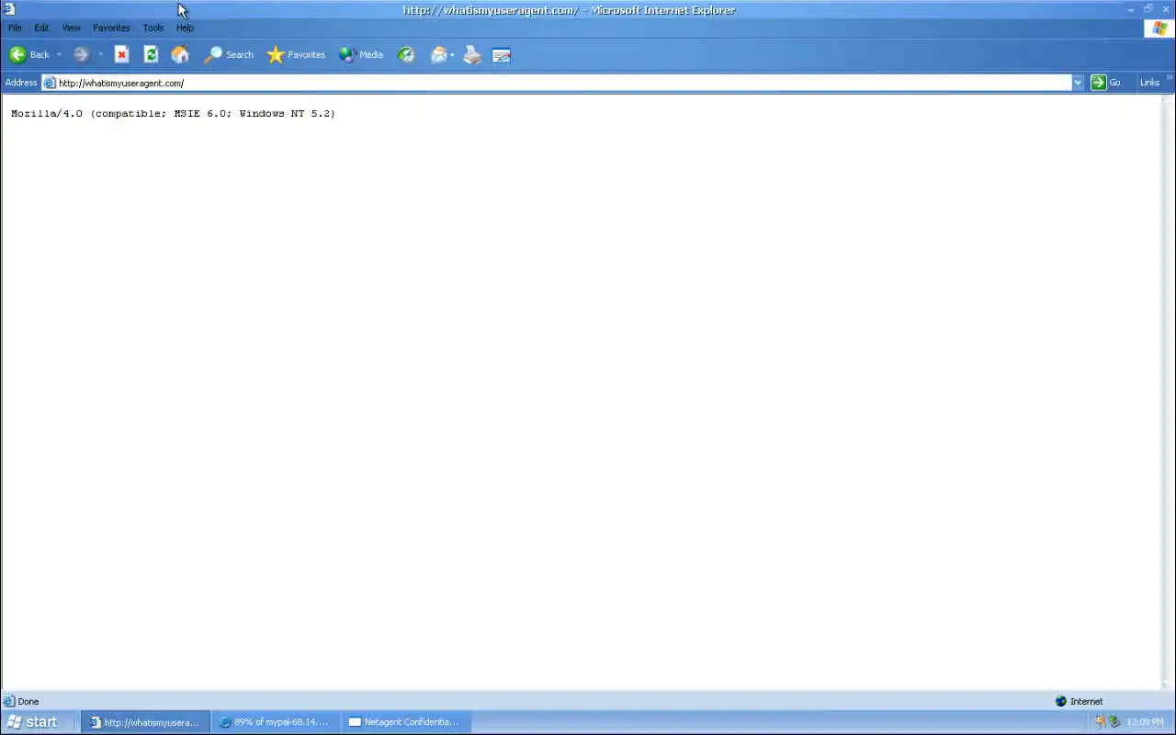Refresh the page with the green arrows icon
The image size is (1176, 735).
151,55
